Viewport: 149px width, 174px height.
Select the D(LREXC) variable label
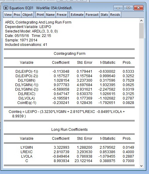tap(27, 94)
